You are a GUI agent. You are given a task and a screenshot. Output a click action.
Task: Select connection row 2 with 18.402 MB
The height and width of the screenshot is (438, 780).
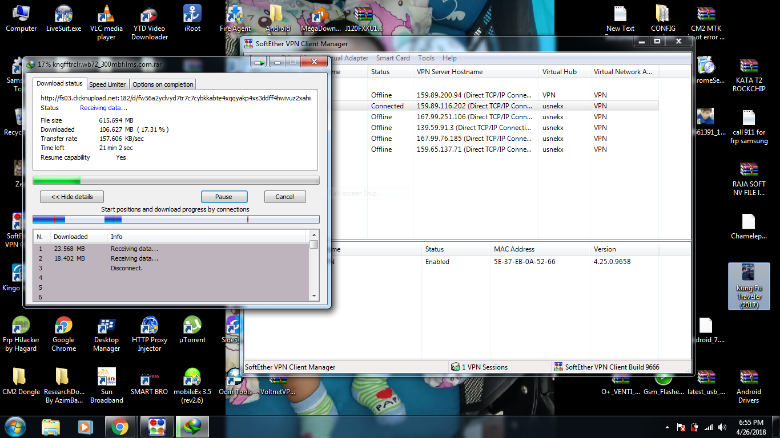point(171,258)
